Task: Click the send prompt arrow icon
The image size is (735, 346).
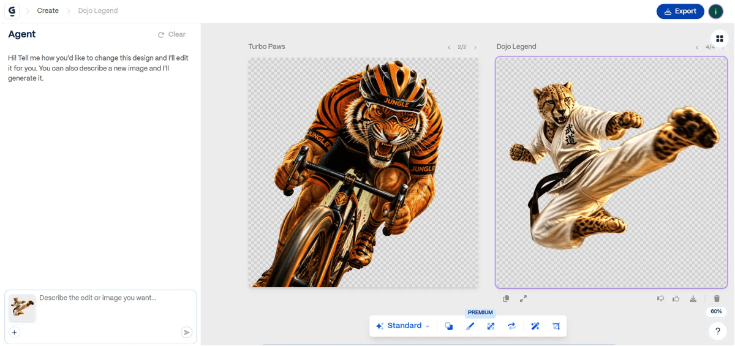Action: click(x=186, y=333)
